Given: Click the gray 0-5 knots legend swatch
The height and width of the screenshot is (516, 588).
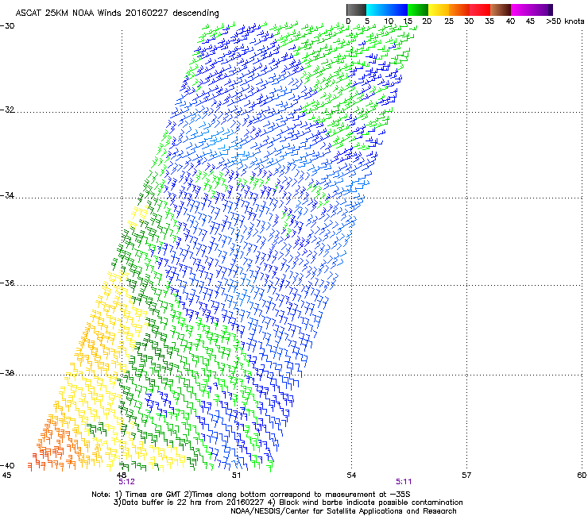Looking at the screenshot, I should pos(356,10).
